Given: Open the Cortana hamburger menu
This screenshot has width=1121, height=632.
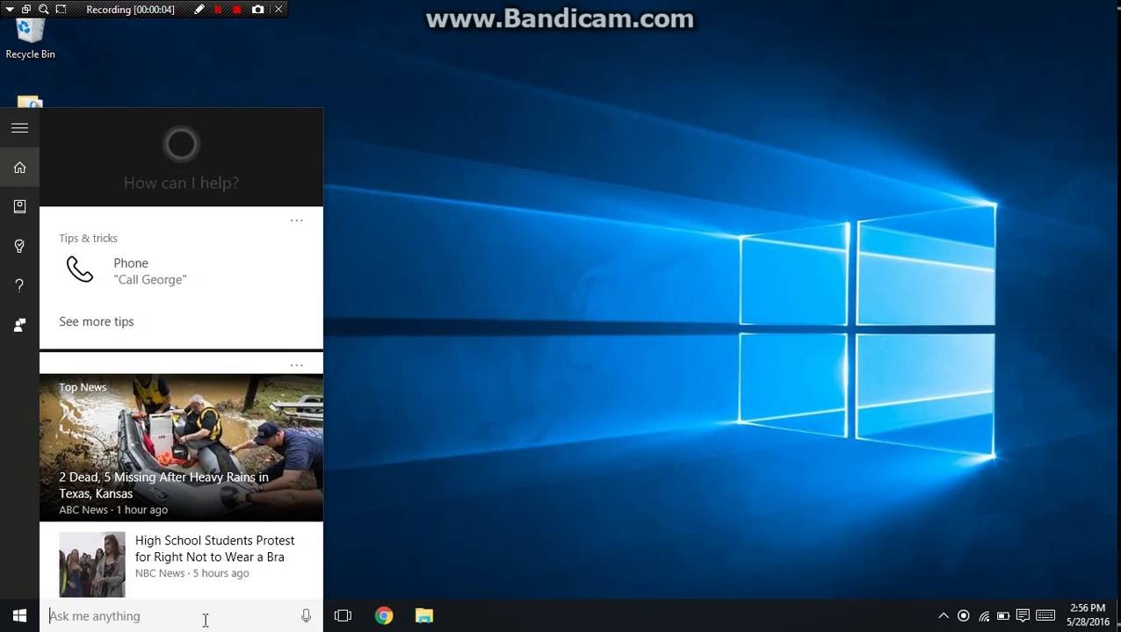Looking at the screenshot, I should 19,128.
